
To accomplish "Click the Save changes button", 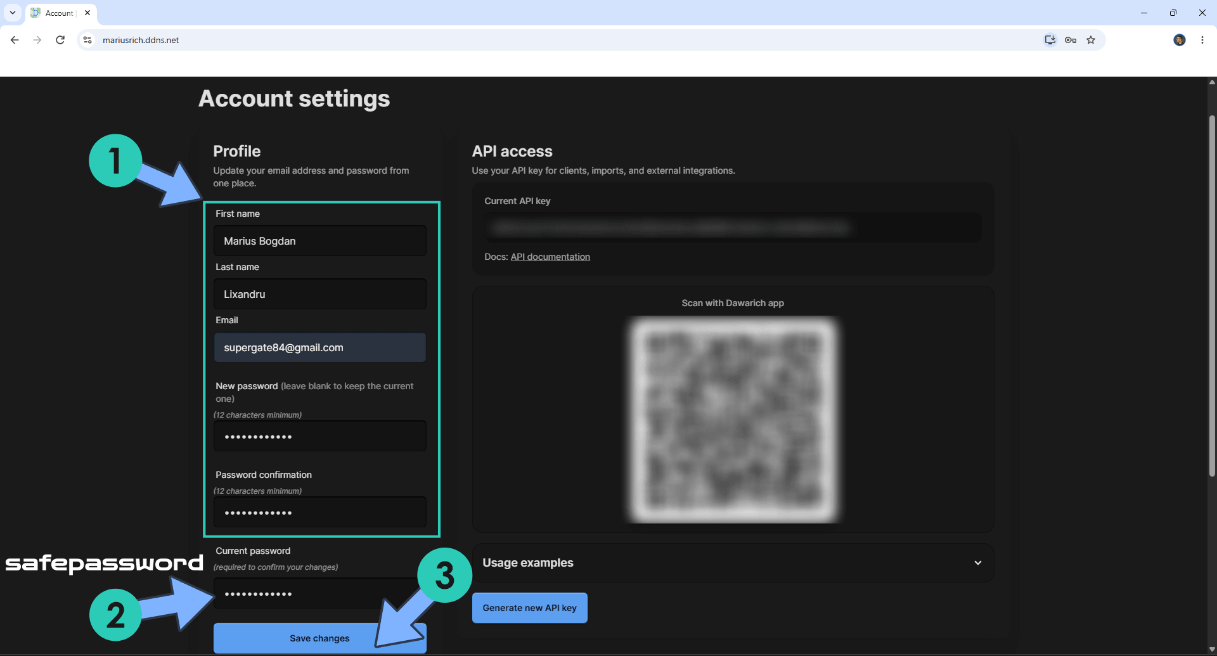I will point(320,638).
